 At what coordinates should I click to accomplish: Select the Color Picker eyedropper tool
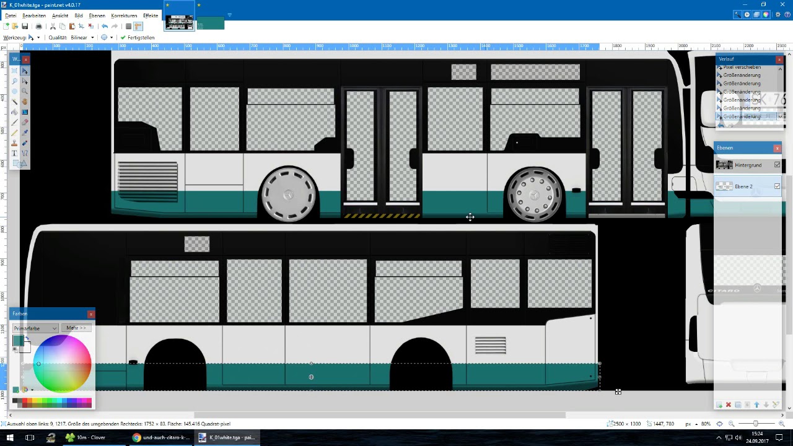[25, 133]
